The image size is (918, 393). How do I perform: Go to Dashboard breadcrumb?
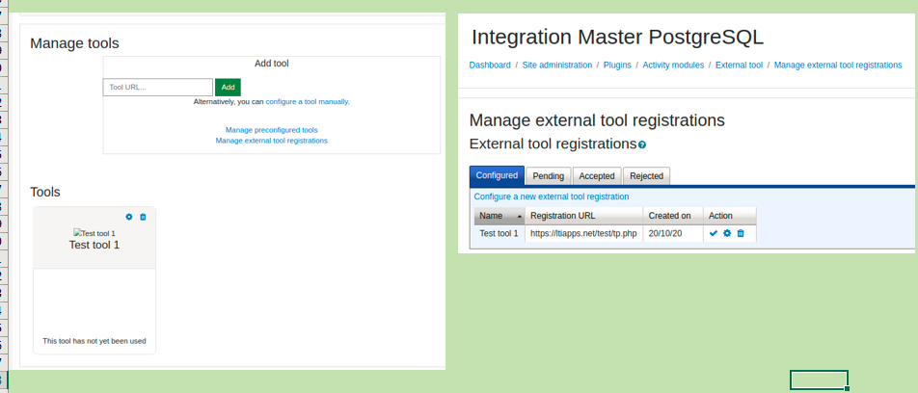pos(490,65)
